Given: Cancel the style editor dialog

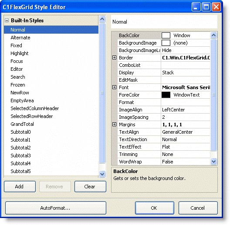Looking at the screenshot, I should pos(198,208).
